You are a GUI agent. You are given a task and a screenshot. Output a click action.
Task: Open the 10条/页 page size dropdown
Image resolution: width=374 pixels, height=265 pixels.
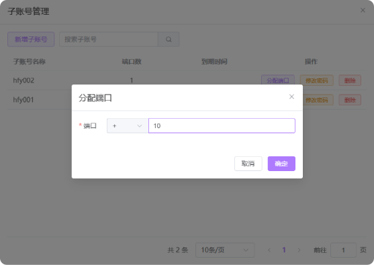coord(225,250)
